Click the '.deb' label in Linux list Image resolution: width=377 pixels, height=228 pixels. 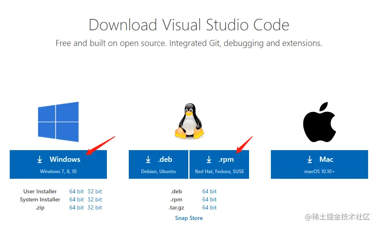176,192
